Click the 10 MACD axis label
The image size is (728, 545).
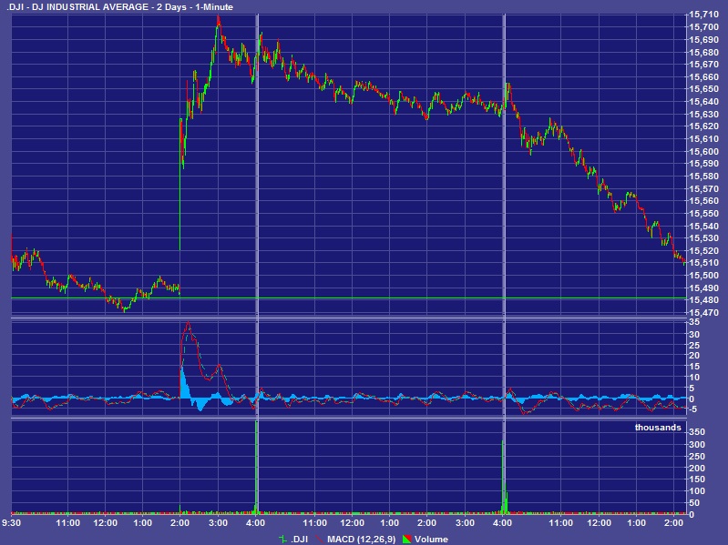tap(694, 378)
